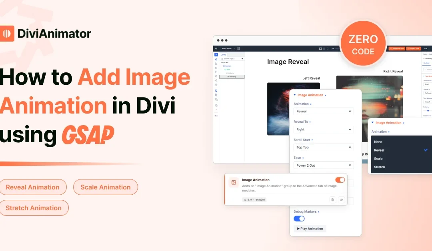
Task: Click the lightning bolt sidebar icon
Action: [x=216, y=80]
